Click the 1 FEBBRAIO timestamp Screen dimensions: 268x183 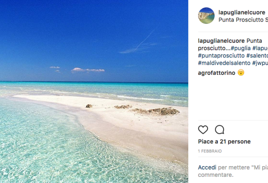(209, 151)
